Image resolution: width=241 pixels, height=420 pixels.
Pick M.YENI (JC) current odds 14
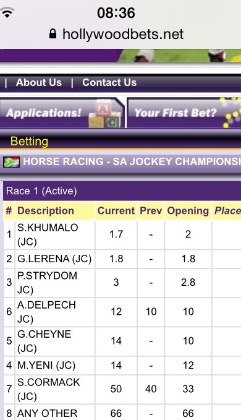point(116,365)
